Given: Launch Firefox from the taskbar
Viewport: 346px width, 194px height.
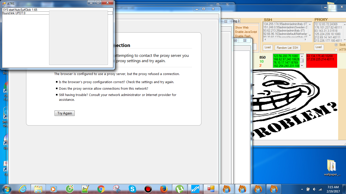Looking at the screenshot, I should [x=164, y=189].
